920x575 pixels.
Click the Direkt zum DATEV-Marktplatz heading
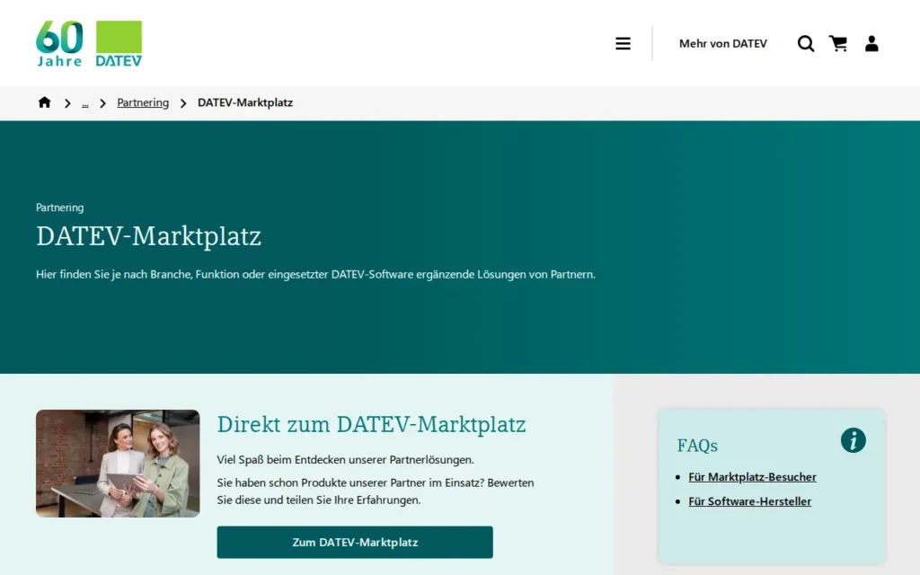[371, 424]
